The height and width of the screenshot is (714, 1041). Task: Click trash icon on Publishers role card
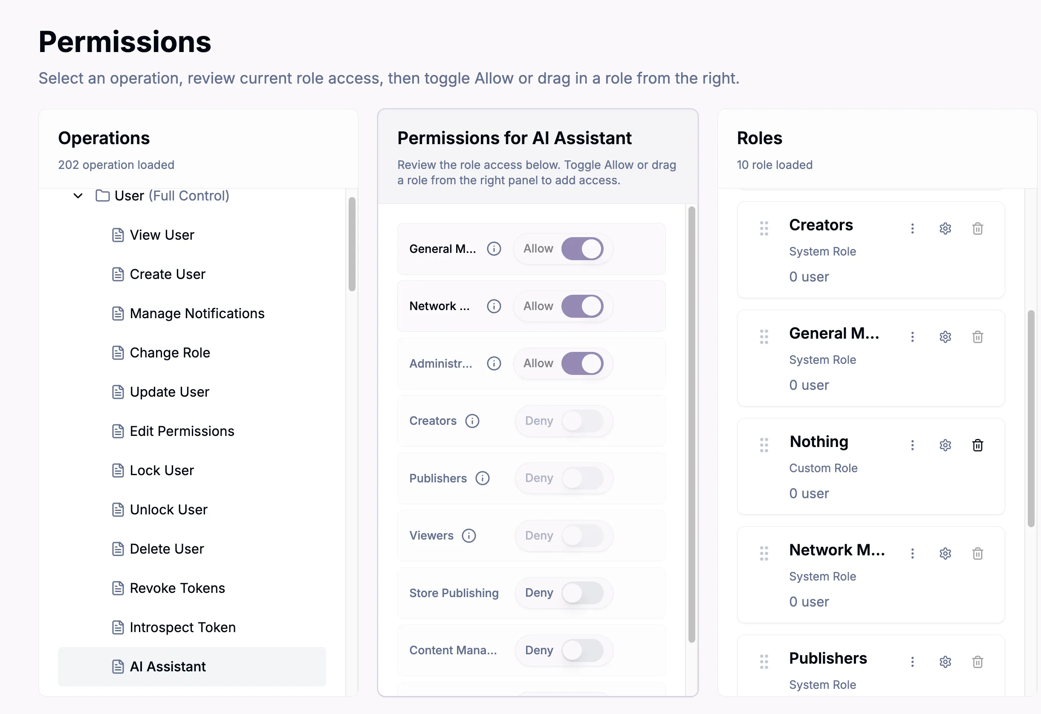coord(977,662)
